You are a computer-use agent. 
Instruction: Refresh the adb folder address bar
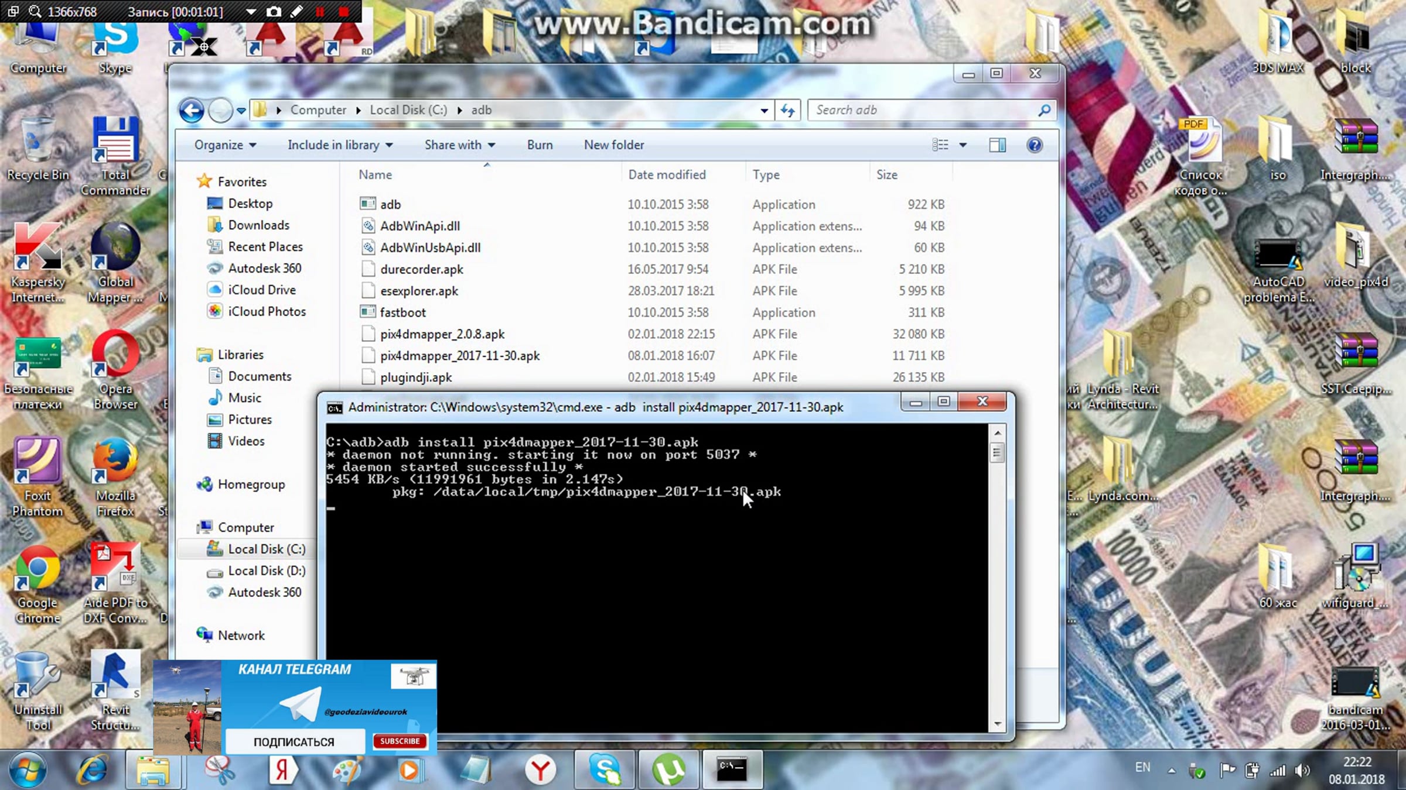click(788, 110)
